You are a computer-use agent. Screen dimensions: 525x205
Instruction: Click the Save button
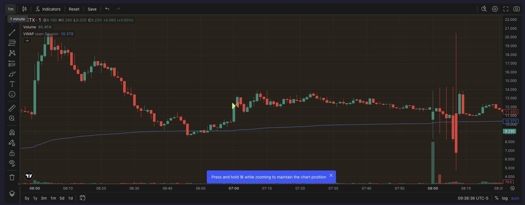pos(92,9)
